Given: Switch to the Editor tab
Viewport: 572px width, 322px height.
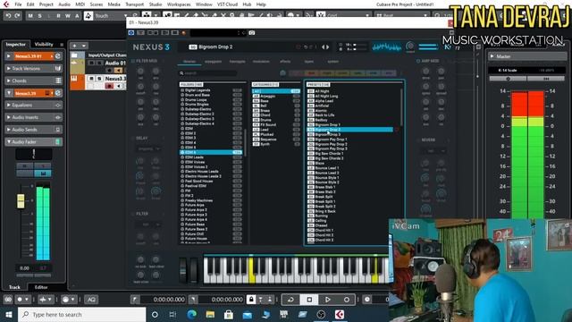Looking at the screenshot, I should pos(41,287).
